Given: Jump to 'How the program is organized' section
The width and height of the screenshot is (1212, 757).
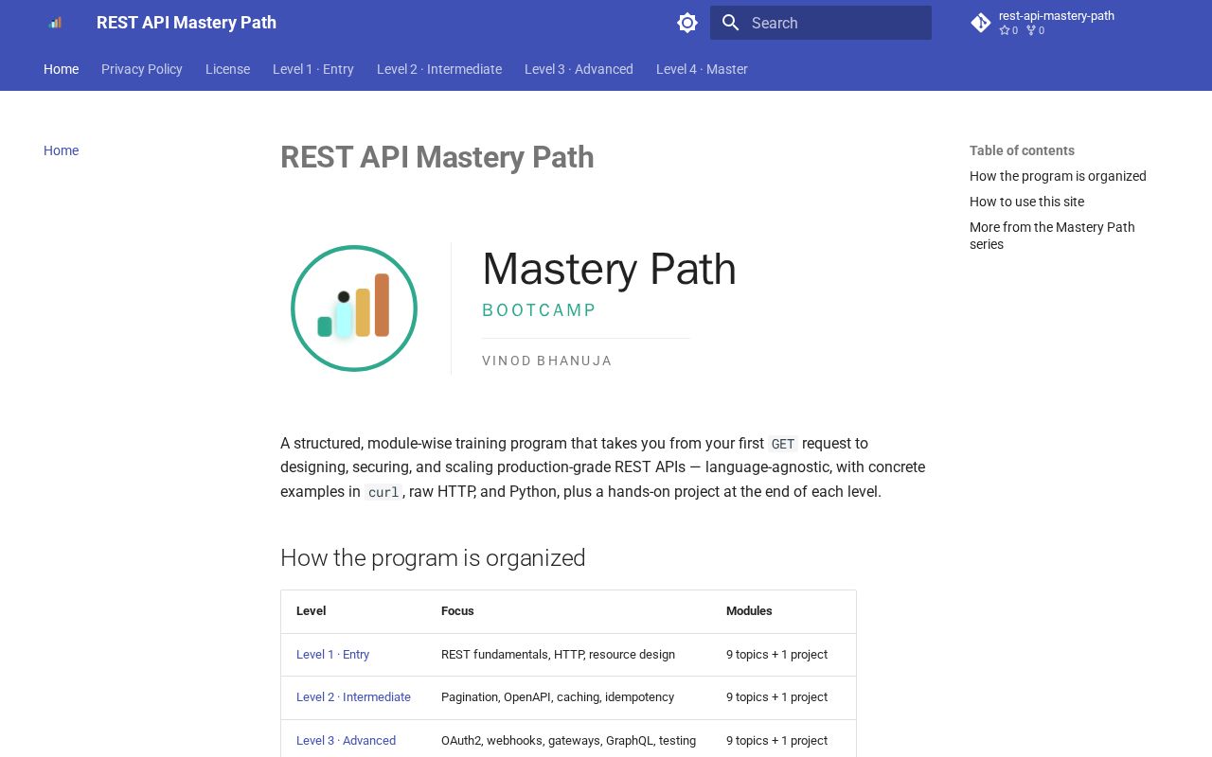Looking at the screenshot, I should 1058,176.
